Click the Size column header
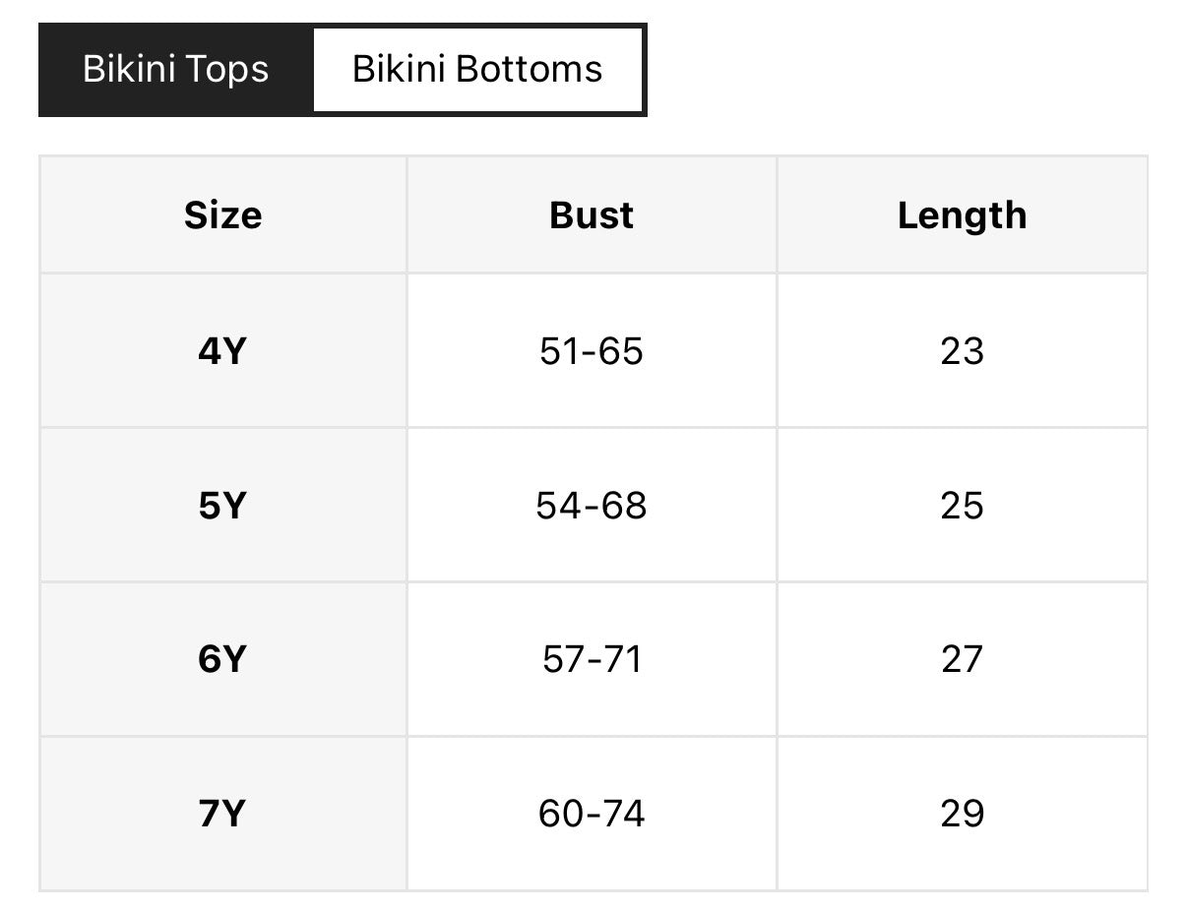1187x911 pixels. click(223, 215)
